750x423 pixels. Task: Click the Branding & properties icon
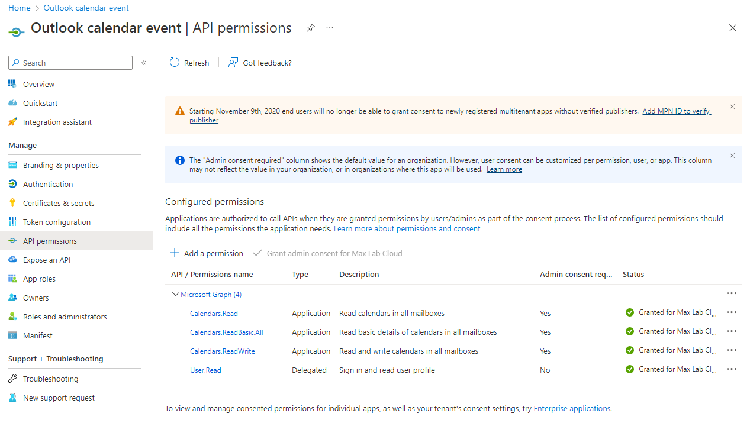12,165
